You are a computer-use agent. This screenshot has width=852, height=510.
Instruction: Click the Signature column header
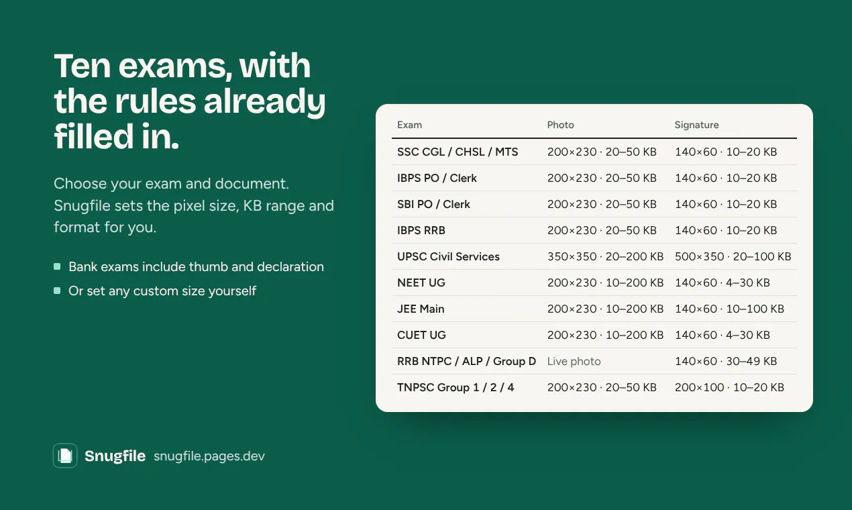click(697, 125)
